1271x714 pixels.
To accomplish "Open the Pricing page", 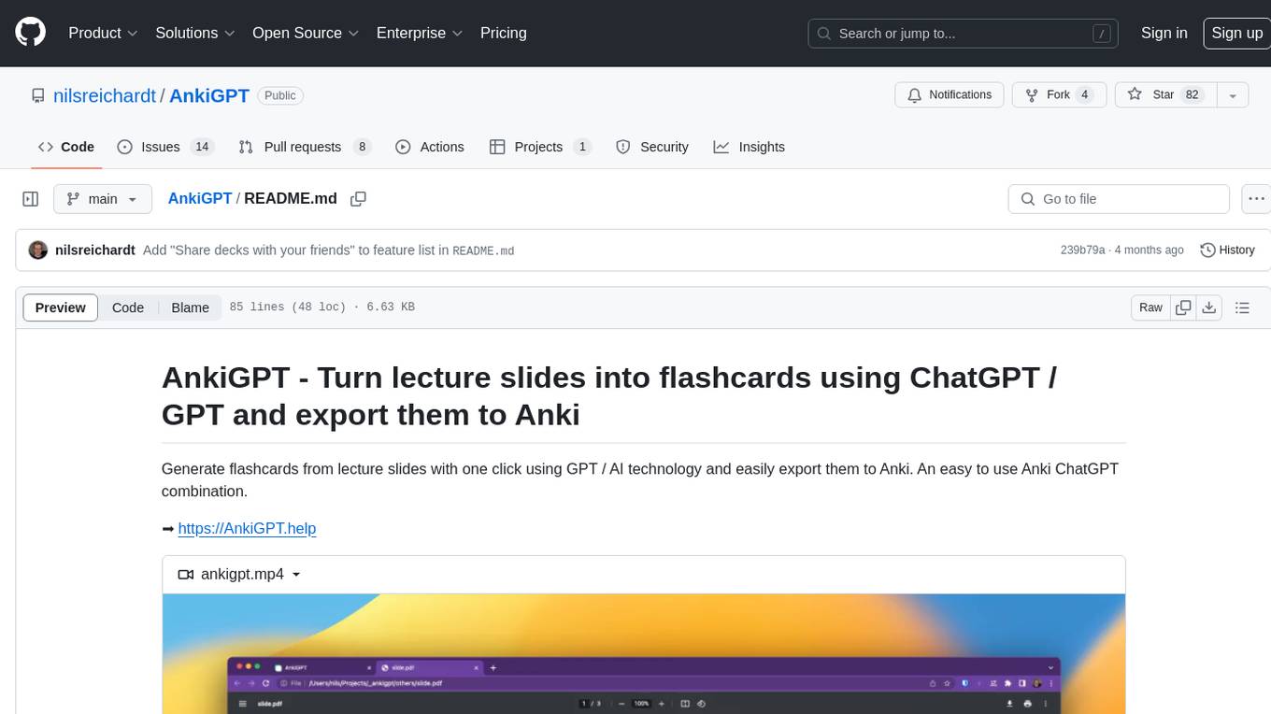I will [x=504, y=33].
